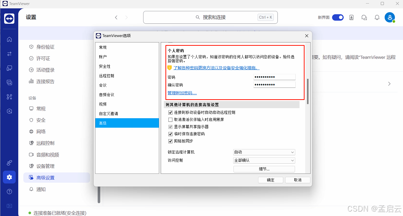Expand the settings row right chevron
The width and height of the screenshot is (403, 216).
point(389,84)
